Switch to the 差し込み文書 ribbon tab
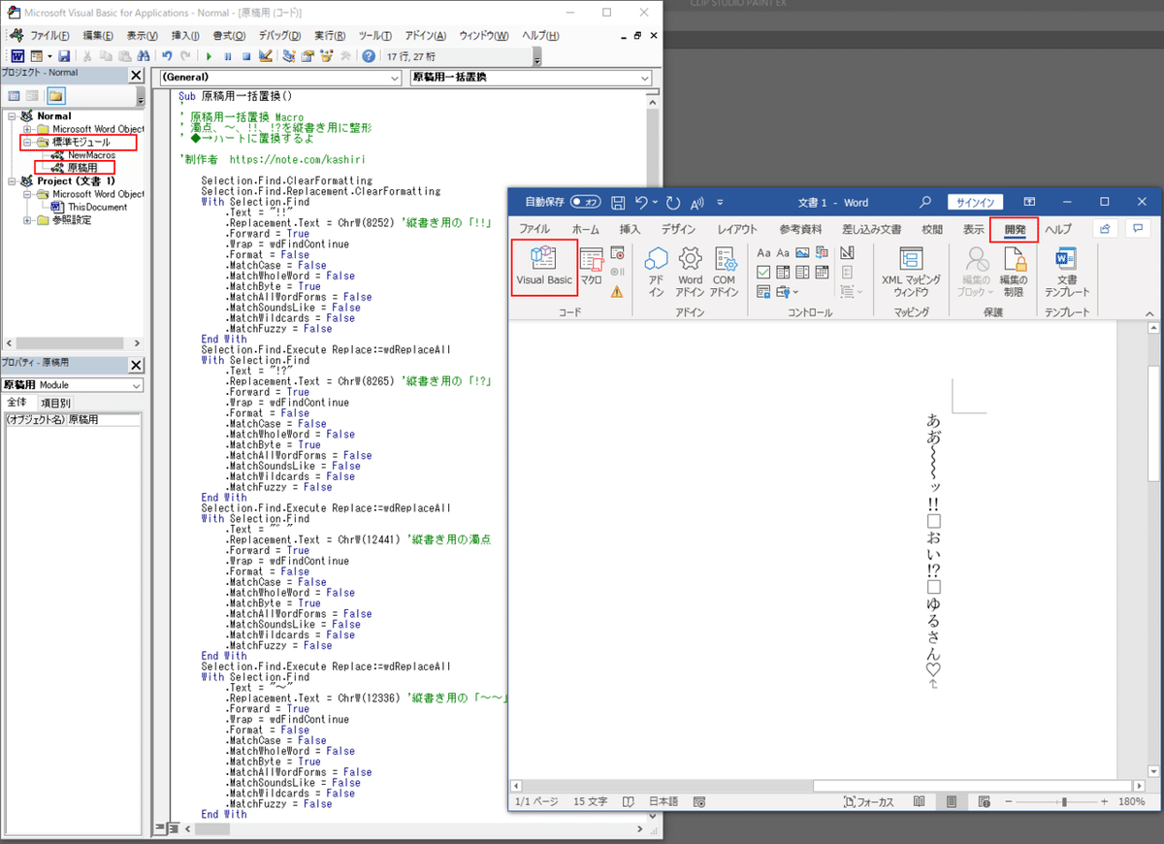 click(872, 229)
